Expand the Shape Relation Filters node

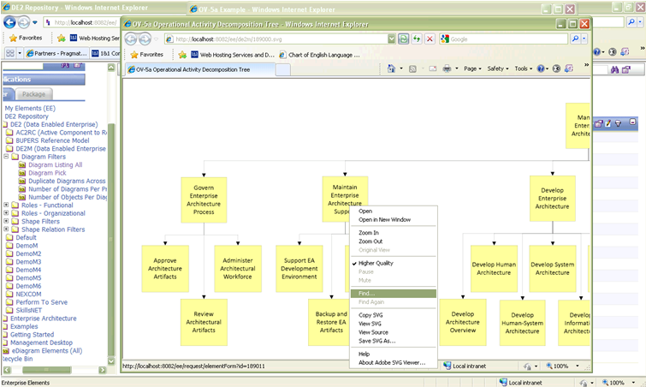pyautogui.click(x=6, y=229)
